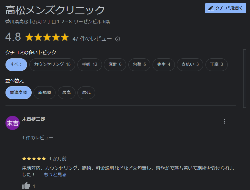
Task: Filter reviews by 手術 topic
Action: 90,65
